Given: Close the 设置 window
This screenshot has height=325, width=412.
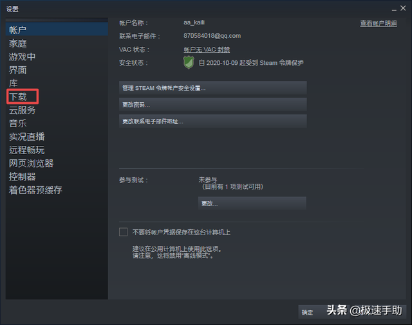Looking at the screenshot, I should (x=403, y=8).
